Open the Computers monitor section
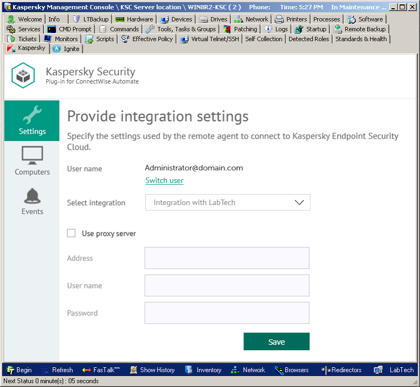The width and height of the screenshot is (420, 387). point(32,161)
